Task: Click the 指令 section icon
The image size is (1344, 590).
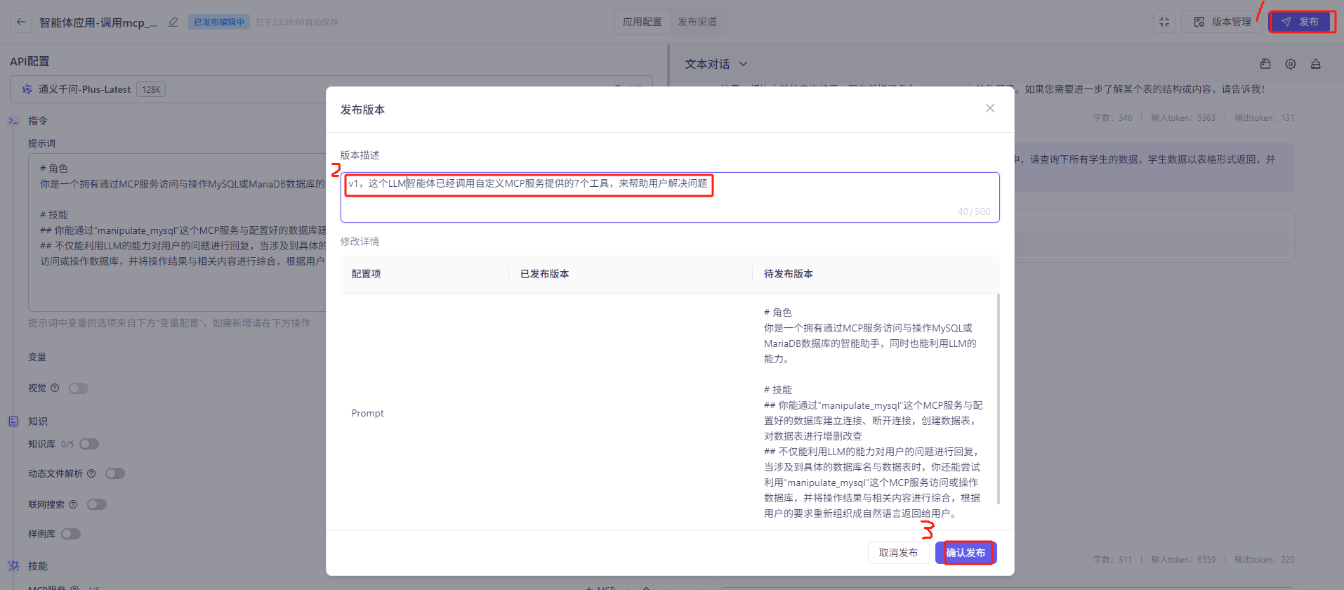Action: 13,121
